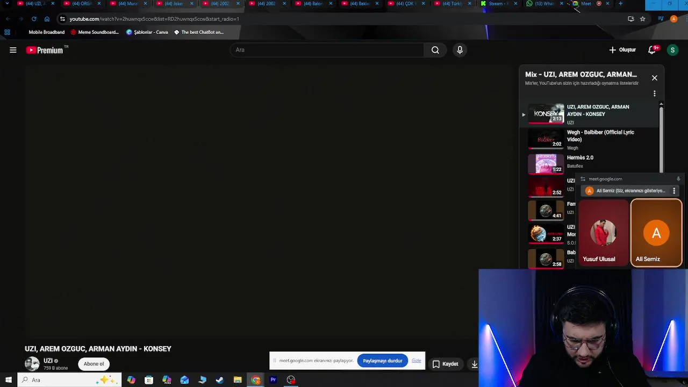The width and height of the screenshot is (688, 387).
Task: Click Abone ol subscribe button
Action: (x=94, y=364)
